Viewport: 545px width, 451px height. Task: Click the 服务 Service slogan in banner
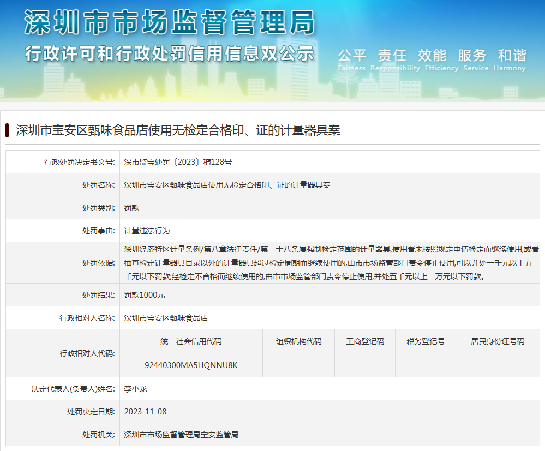click(476, 60)
